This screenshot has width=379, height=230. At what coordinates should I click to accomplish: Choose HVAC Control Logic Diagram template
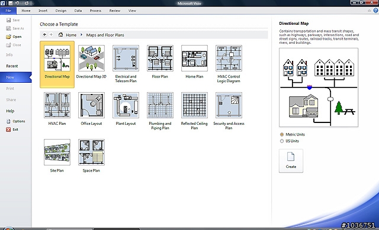229,64
